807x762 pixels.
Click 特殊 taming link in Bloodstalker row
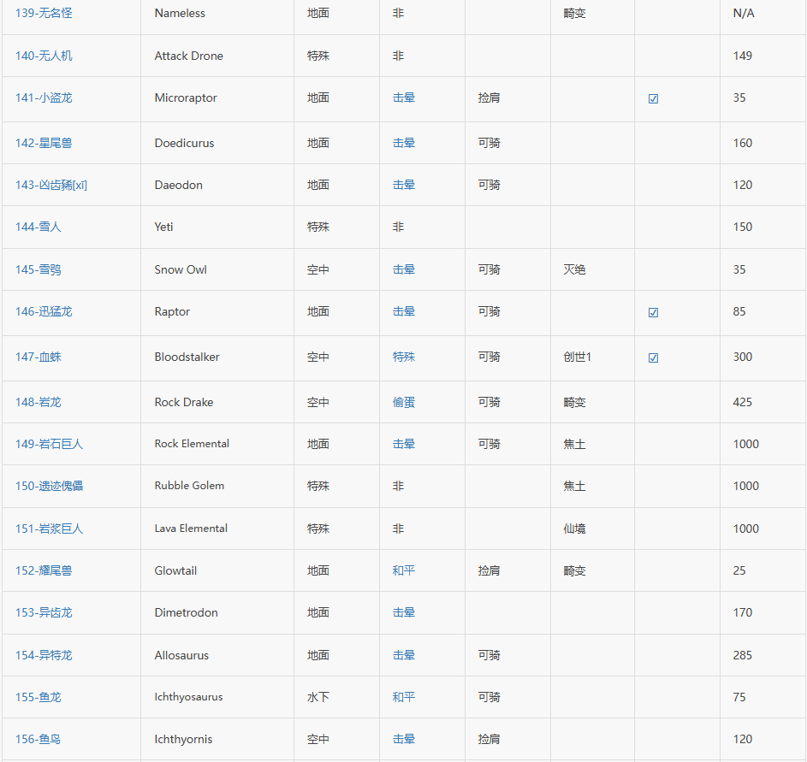tap(404, 357)
